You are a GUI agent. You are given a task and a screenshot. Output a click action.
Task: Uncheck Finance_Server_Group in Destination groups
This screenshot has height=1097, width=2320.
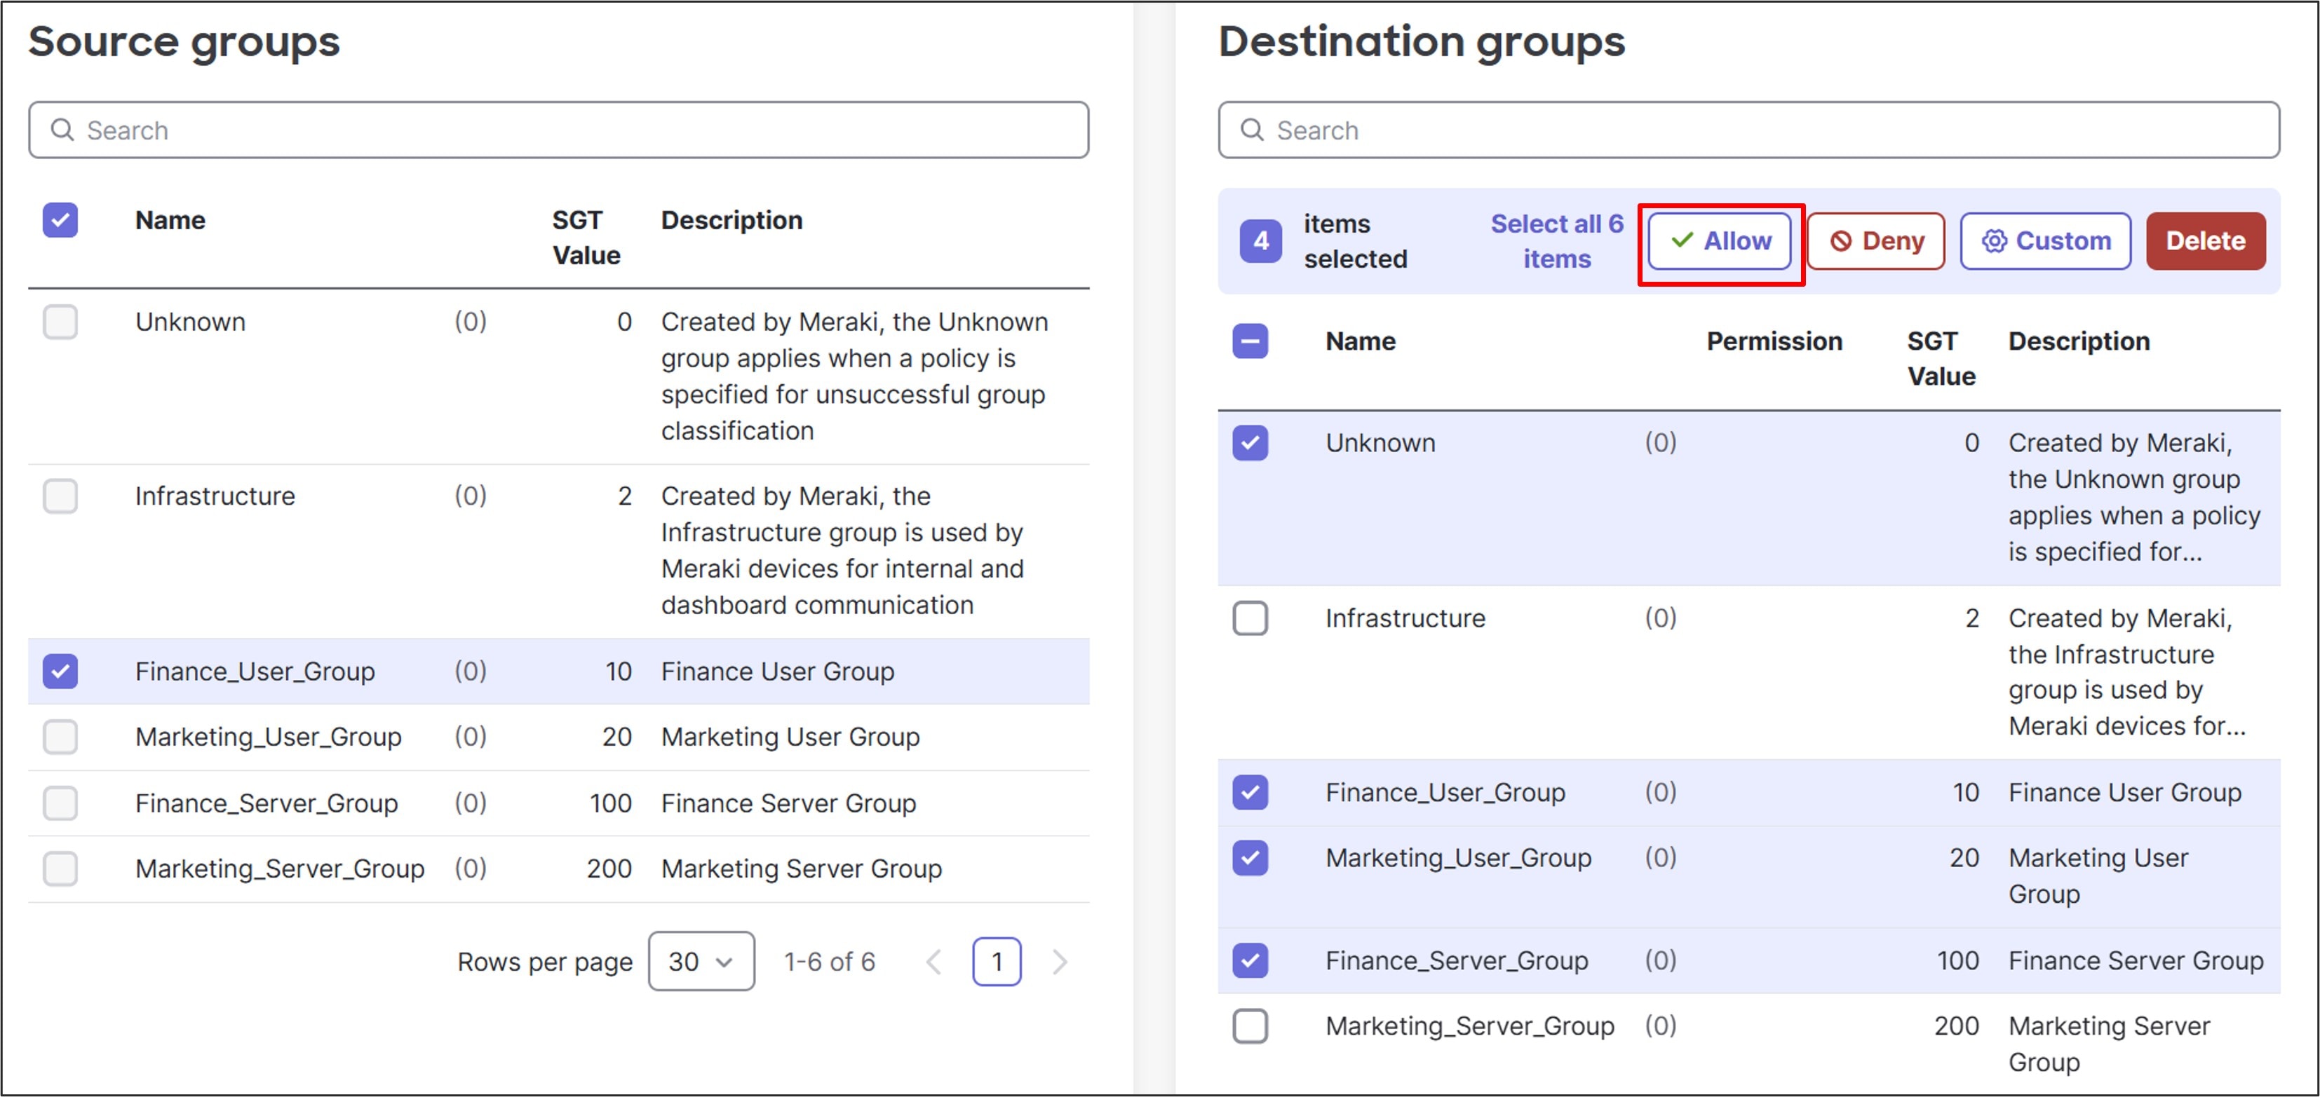(x=1250, y=960)
